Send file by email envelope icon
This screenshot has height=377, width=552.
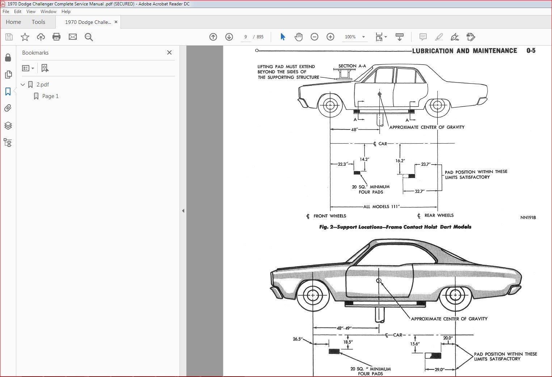[73, 37]
